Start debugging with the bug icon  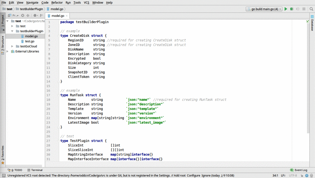click(292, 9)
